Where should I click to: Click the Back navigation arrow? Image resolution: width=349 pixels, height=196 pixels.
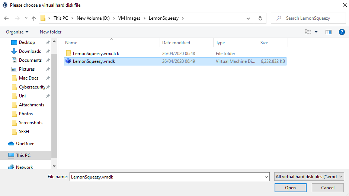(x=6, y=18)
